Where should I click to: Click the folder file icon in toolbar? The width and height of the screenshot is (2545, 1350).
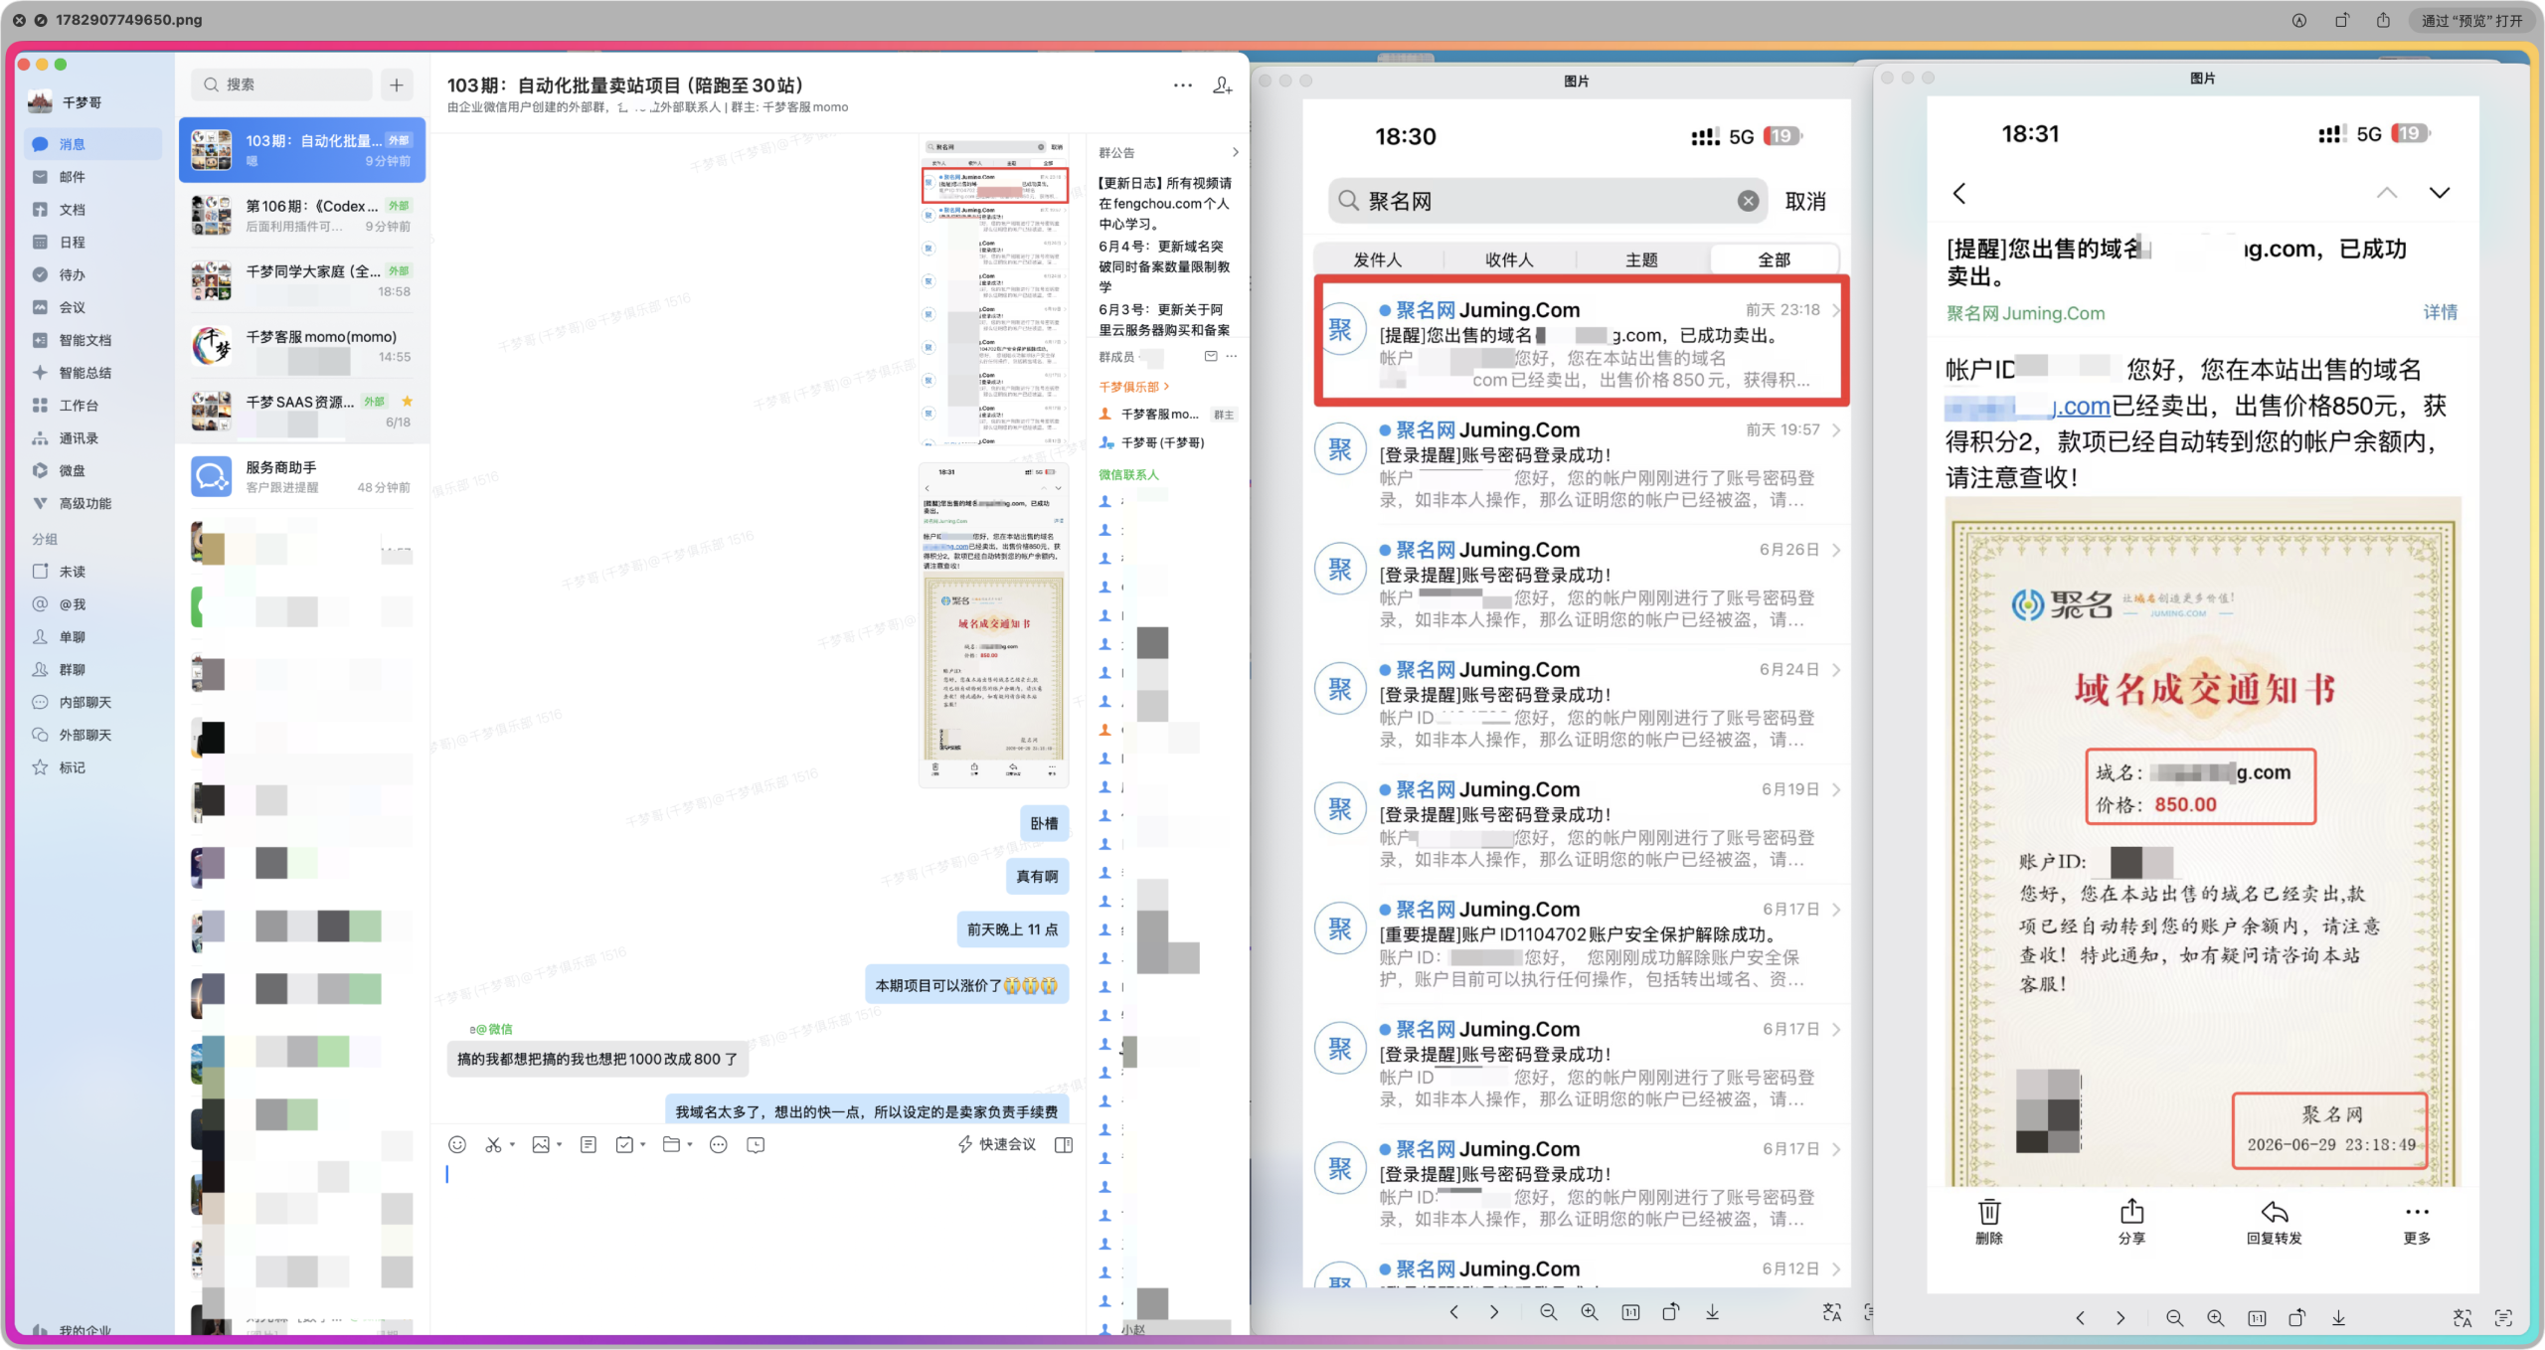point(672,1145)
